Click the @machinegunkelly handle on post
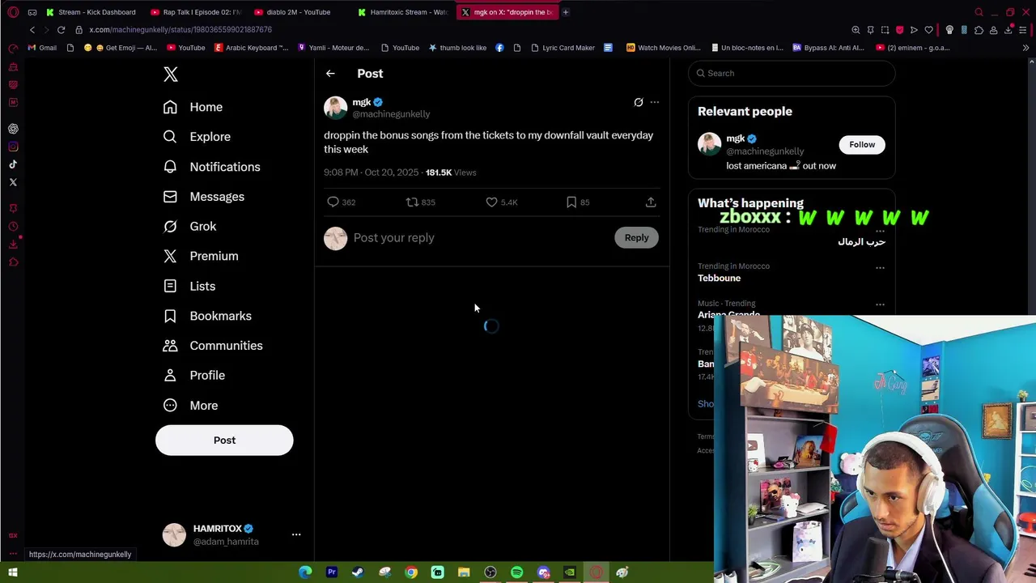The height and width of the screenshot is (583, 1036). (x=391, y=114)
